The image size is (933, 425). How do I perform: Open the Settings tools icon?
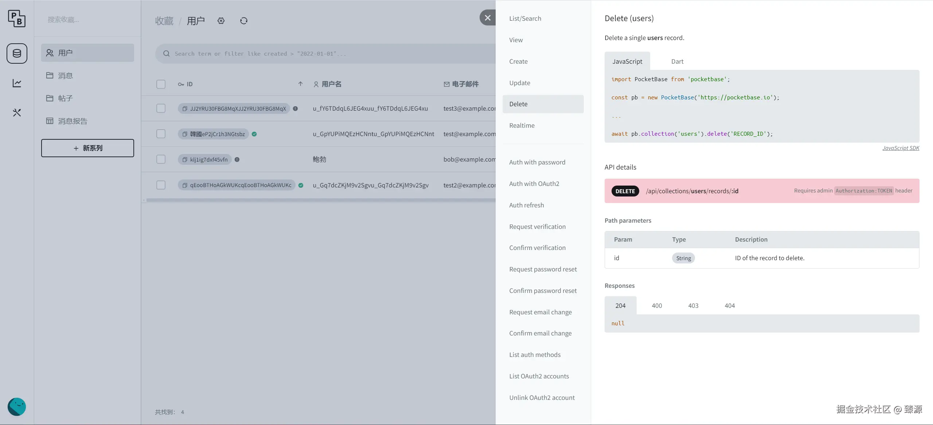pos(17,113)
